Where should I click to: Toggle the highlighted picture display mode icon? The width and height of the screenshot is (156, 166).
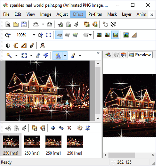click(x=115, y=35)
